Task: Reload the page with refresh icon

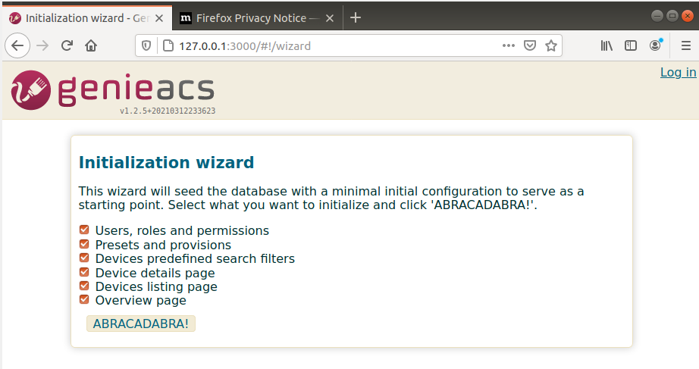Action: [67, 45]
